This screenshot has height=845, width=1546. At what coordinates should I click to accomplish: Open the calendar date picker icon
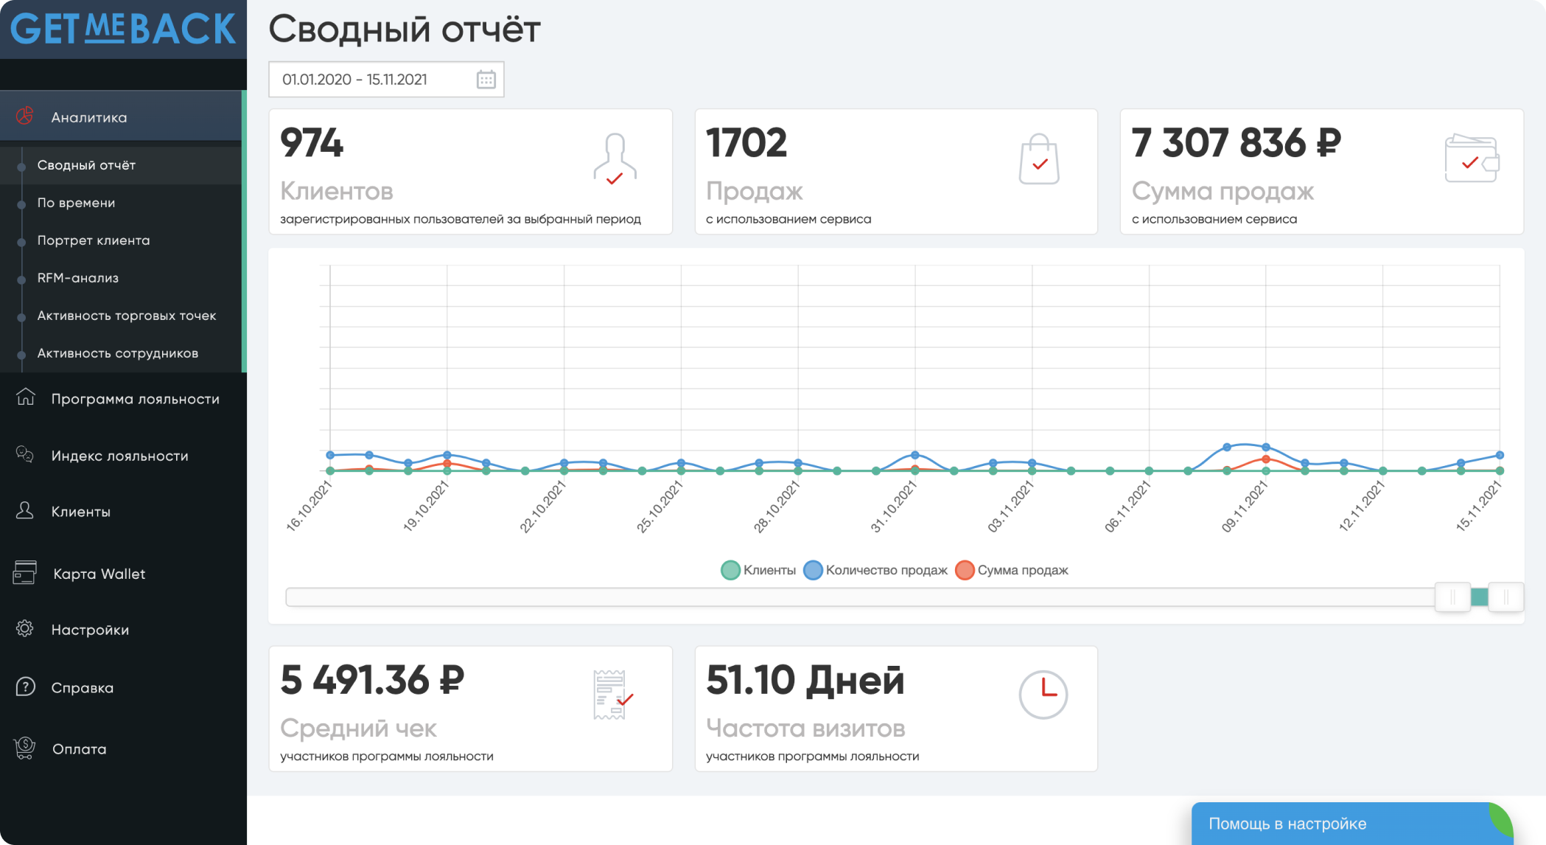[x=486, y=80]
